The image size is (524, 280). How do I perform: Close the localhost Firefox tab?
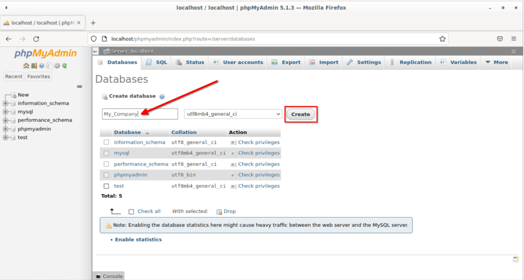point(79,23)
